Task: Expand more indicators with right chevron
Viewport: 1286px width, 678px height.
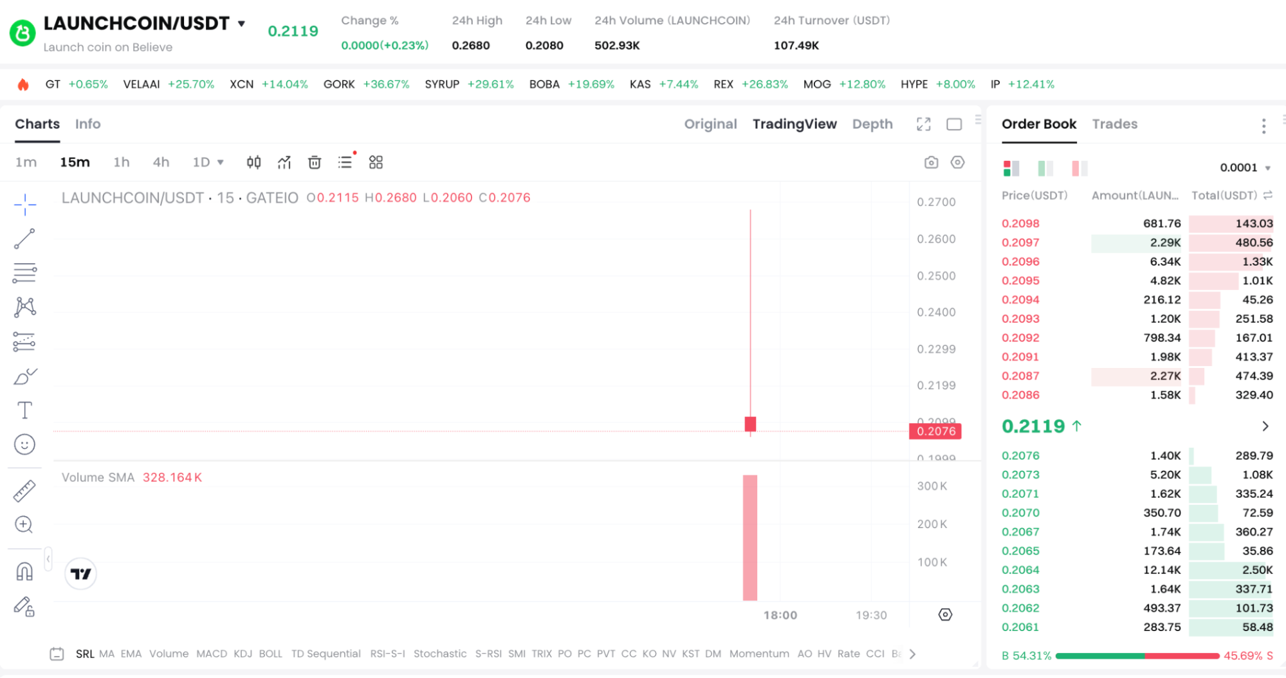Action: [x=912, y=654]
